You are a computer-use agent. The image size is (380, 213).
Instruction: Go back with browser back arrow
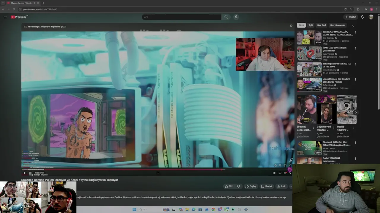(3, 9)
